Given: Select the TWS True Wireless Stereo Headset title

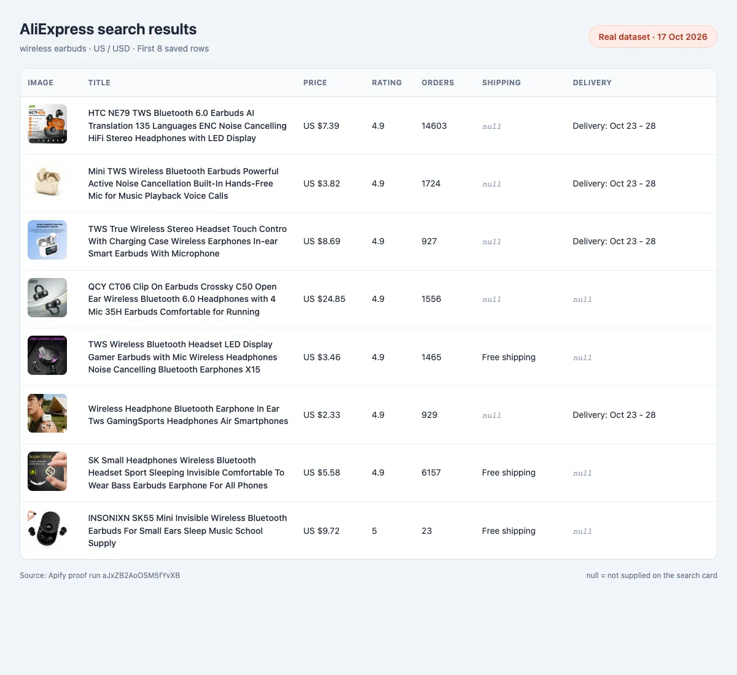Looking at the screenshot, I should pos(187,241).
